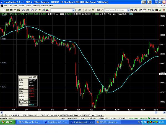Click the first icon right of Analysis Group box
This screenshot has height=137, width=166.
(x=132, y=10)
